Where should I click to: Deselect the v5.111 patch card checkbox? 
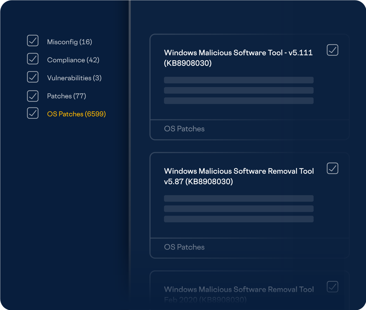[x=332, y=50]
